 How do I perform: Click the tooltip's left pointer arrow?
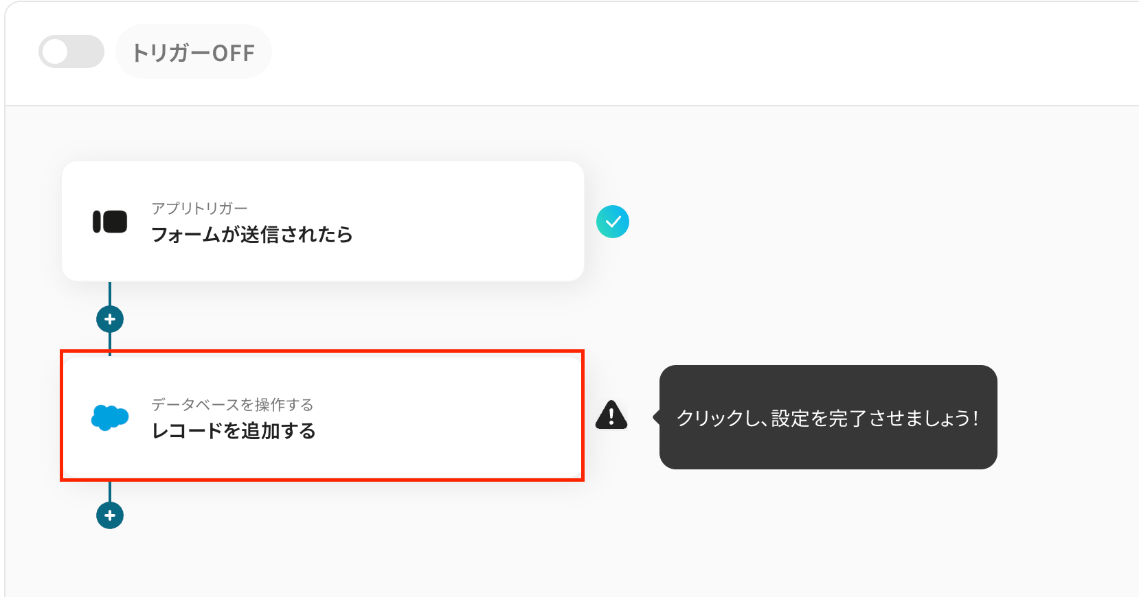point(656,417)
